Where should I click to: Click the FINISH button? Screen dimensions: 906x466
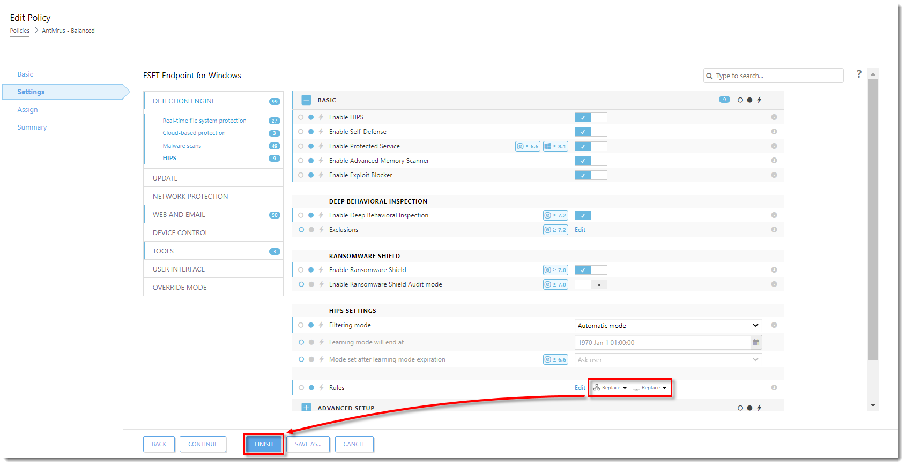[263, 444]
